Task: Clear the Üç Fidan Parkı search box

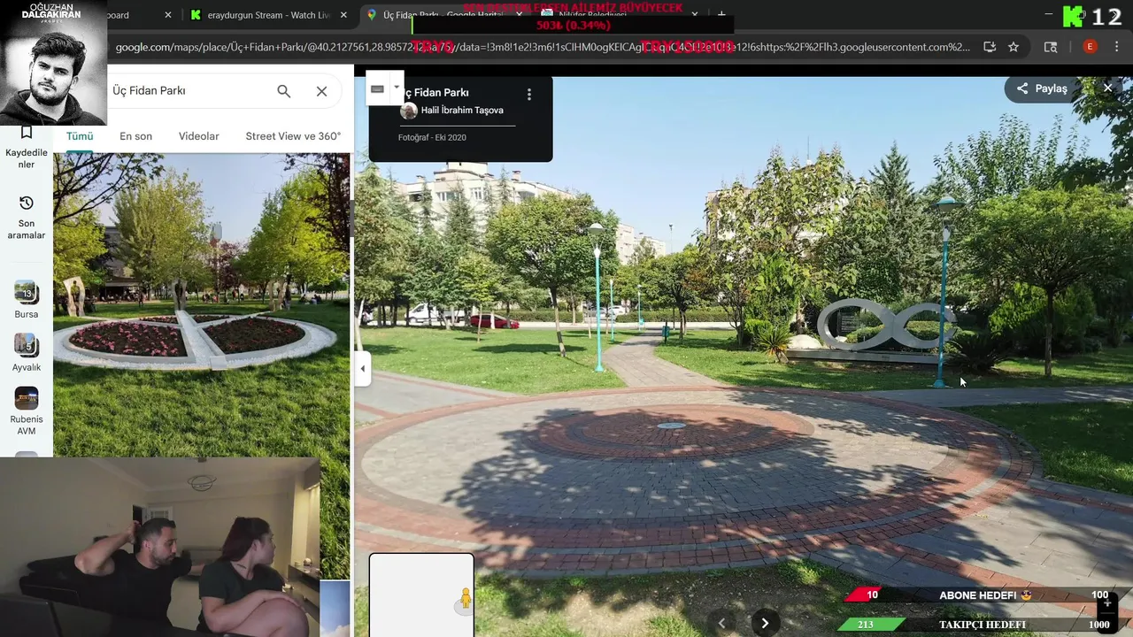Action: pos(321,91)
